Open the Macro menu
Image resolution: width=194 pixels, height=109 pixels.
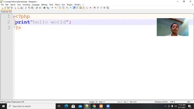pos(58,5)
